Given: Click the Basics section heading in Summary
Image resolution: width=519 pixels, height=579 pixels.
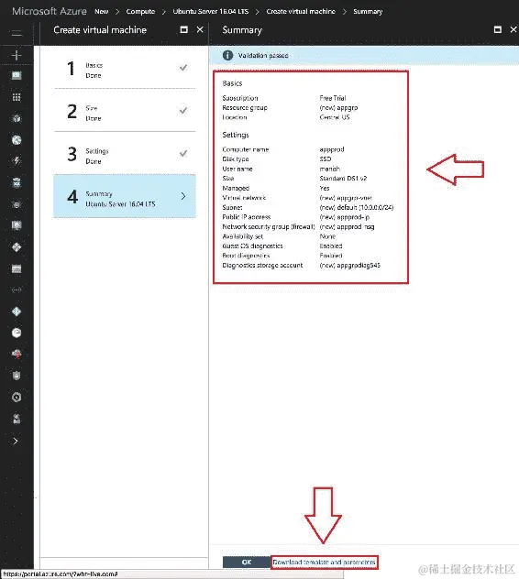Looking at the screenshot, I should tap(232, 83).
